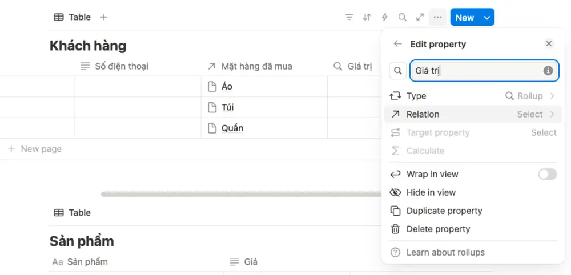Screen dimensions: 571x275
Task: Select the Table view tab above Sản phẩm
Action: click(72, 213)
